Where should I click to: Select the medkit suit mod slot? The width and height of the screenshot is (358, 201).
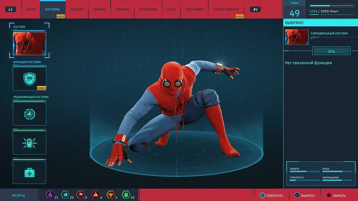tap(30, 172)
